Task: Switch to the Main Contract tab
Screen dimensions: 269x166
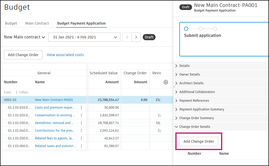Action: [37, 23]
